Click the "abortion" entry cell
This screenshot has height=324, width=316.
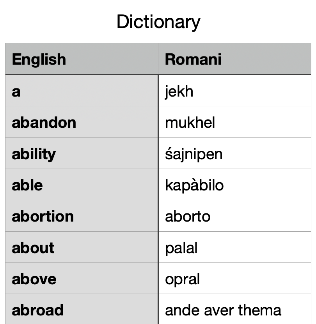pos(82,216)
